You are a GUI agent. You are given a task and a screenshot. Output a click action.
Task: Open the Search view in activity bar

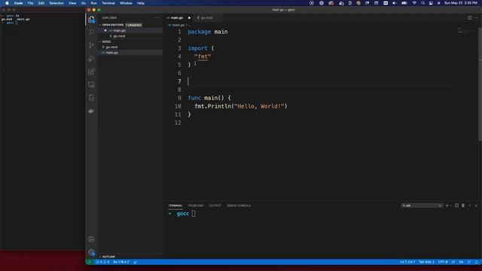click(91, 32)
